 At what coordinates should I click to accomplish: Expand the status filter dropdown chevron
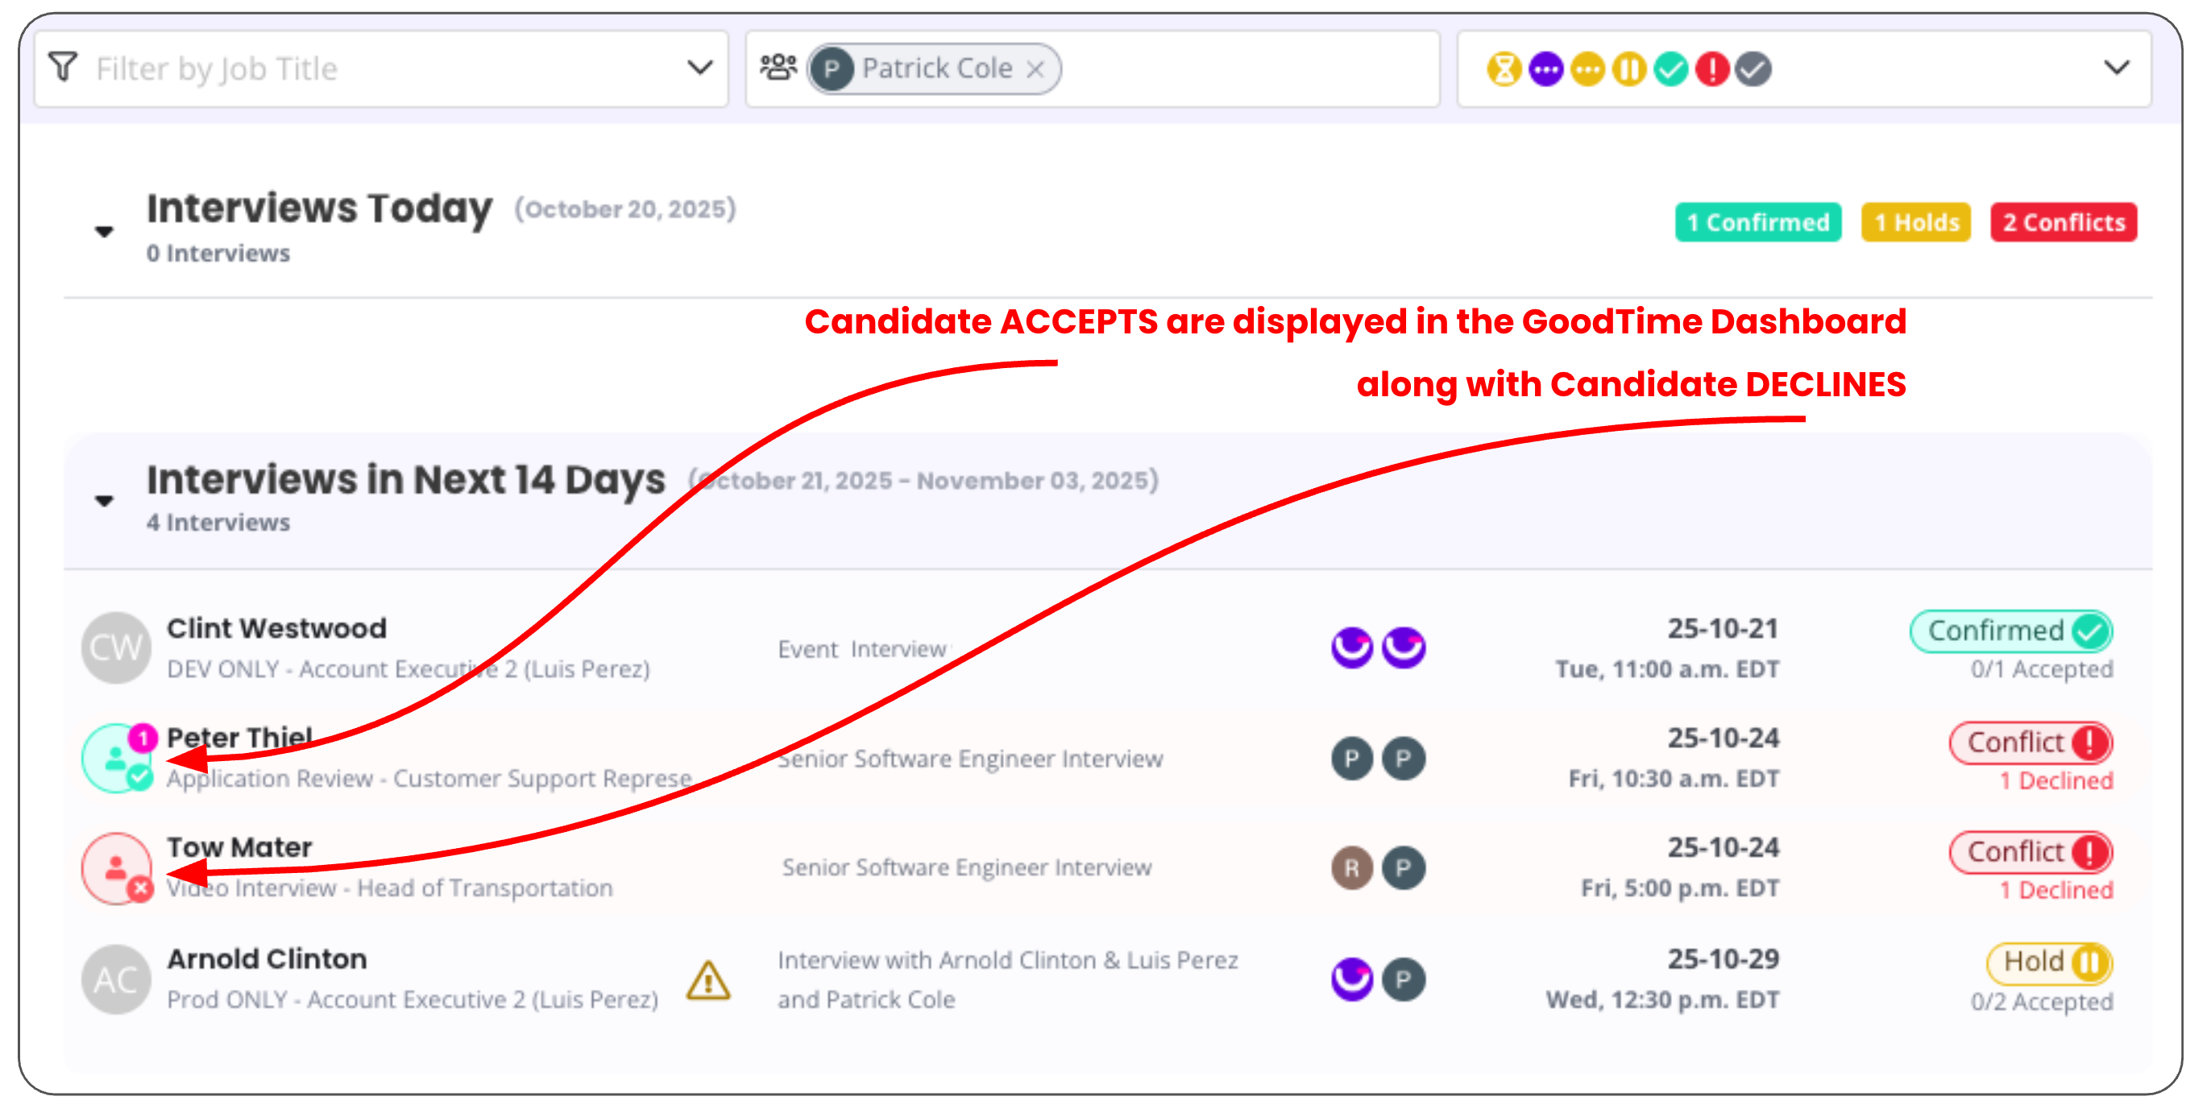2117,68
